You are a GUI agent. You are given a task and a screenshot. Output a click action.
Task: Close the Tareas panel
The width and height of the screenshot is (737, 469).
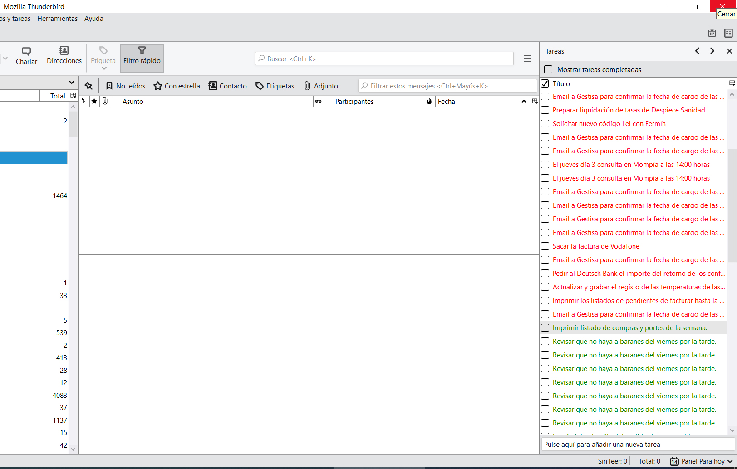click(729, 51)
